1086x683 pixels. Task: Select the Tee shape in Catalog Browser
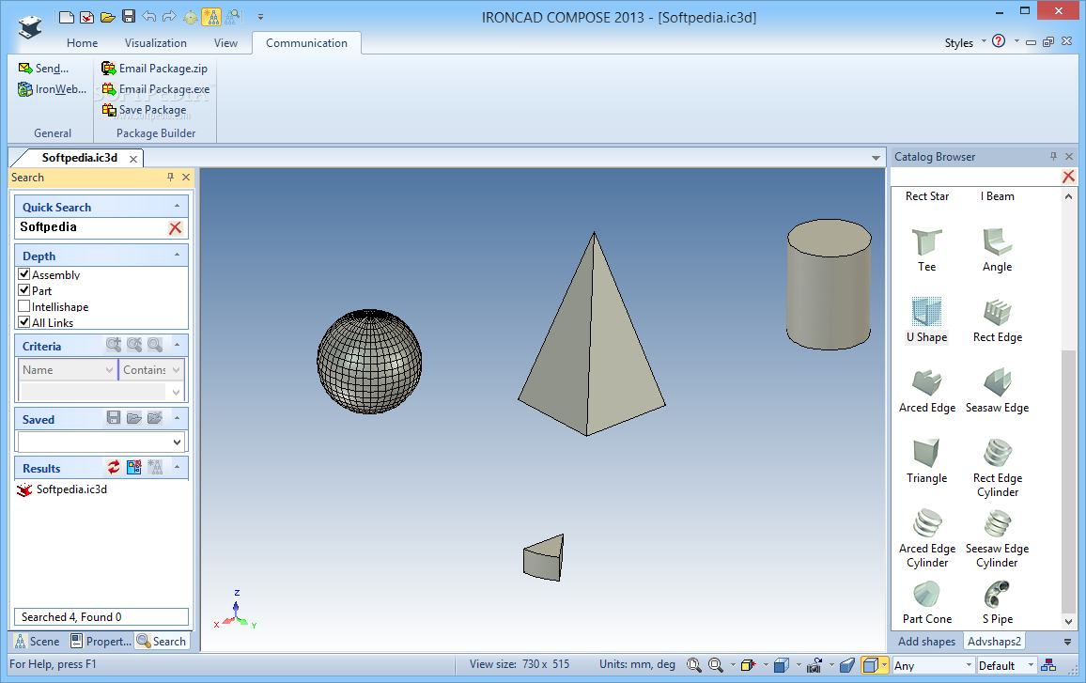click(926, 250)
